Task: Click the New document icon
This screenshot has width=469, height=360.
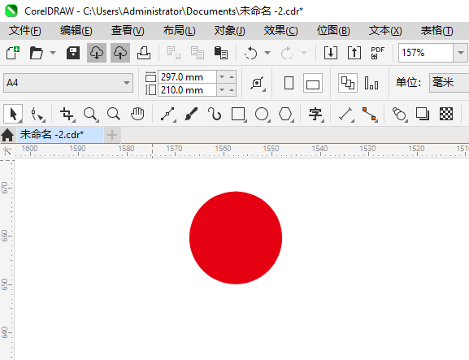Action: pos(13,53)
